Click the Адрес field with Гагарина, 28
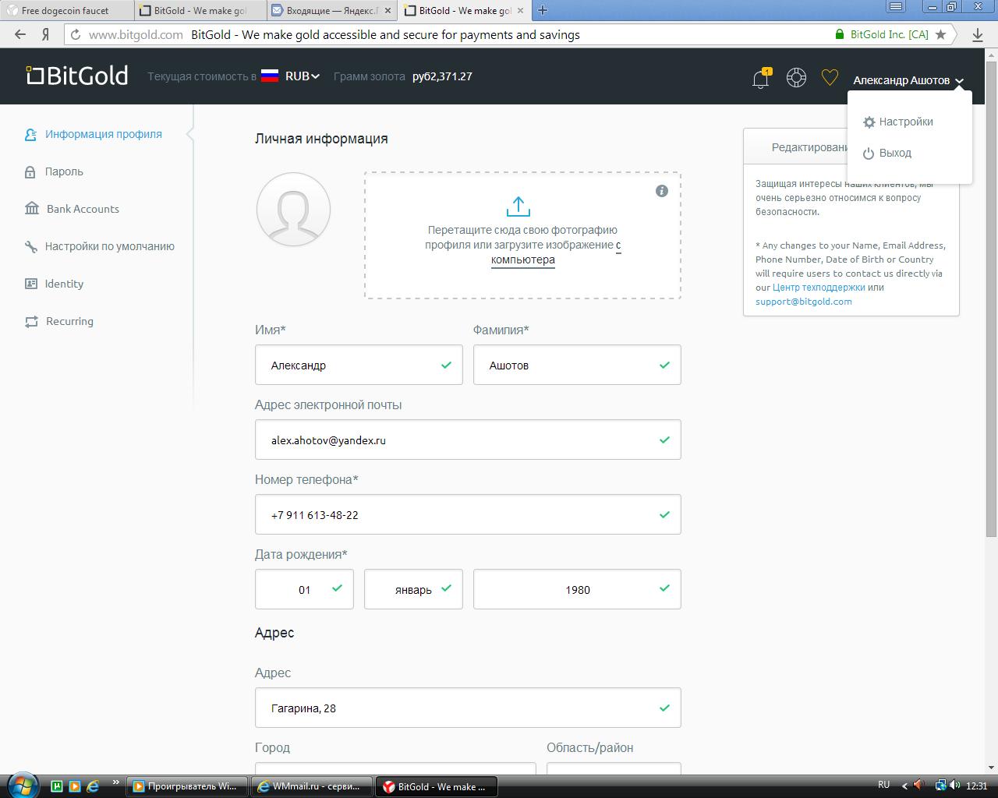Screen dimensions: 998x798 pyautogui.click(x=468, y=708)
